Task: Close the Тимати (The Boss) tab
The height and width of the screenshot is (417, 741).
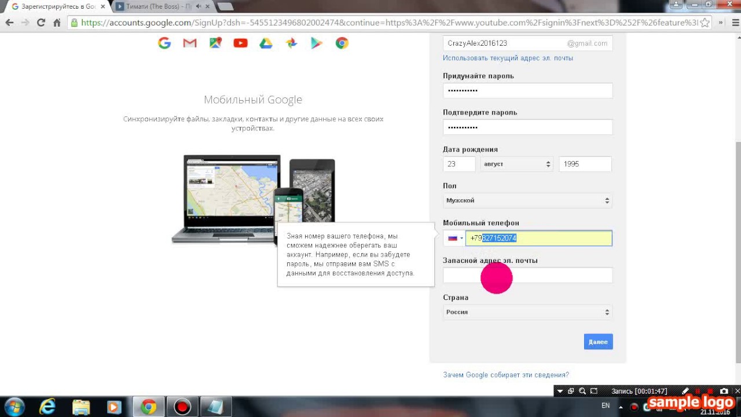Action: click(208, 6)
